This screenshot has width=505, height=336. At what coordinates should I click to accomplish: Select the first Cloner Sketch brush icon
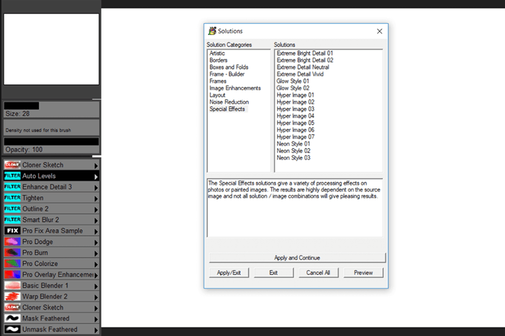tap(12, 165)
